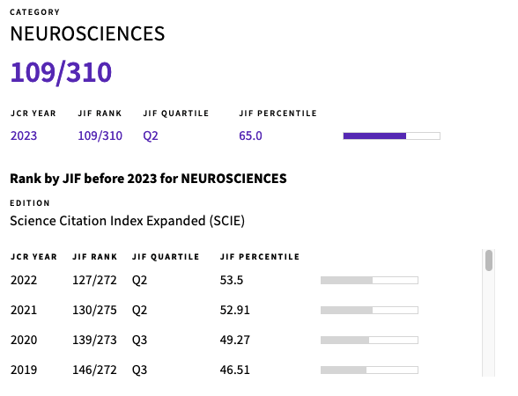The image size is (518, 396).
Task: Click the JCR YEAR header in history table
Action: click(x=33, y=257)
